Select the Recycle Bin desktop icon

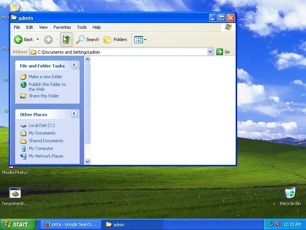[290, 196]
